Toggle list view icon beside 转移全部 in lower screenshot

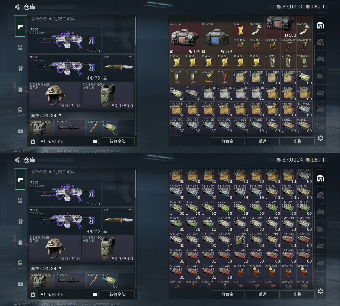[x=95, y=294]
